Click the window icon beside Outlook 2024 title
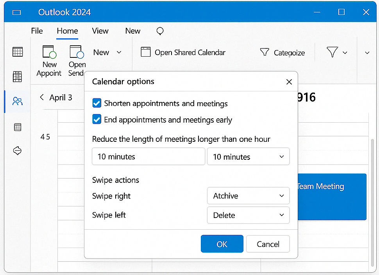The width and height of the screenshot is (379, 275). (x=16, y=12)
